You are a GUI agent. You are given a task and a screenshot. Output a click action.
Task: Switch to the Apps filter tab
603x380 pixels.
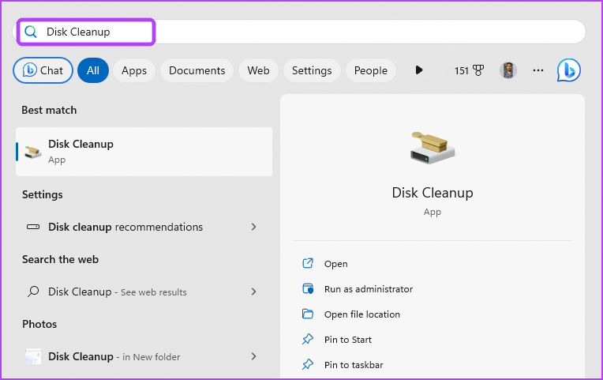(134, 70)
